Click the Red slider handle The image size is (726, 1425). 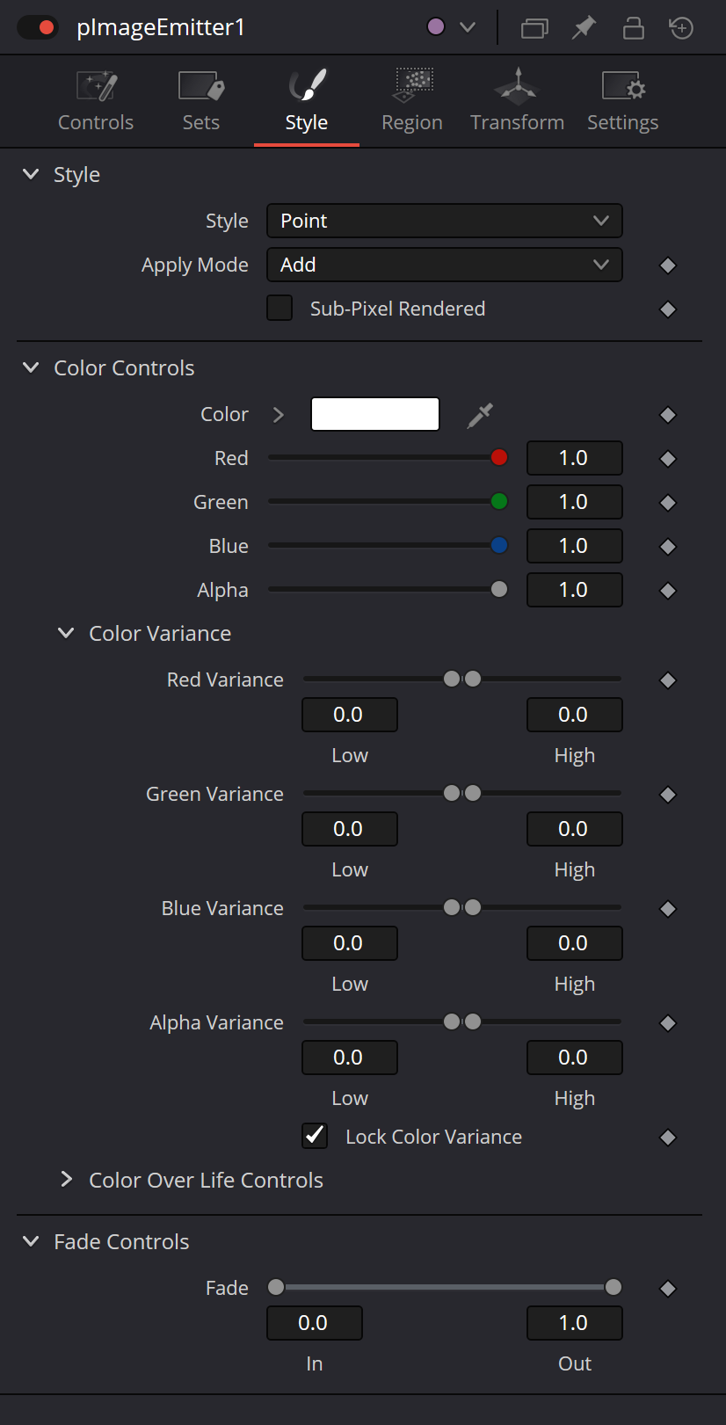[499, 457]
